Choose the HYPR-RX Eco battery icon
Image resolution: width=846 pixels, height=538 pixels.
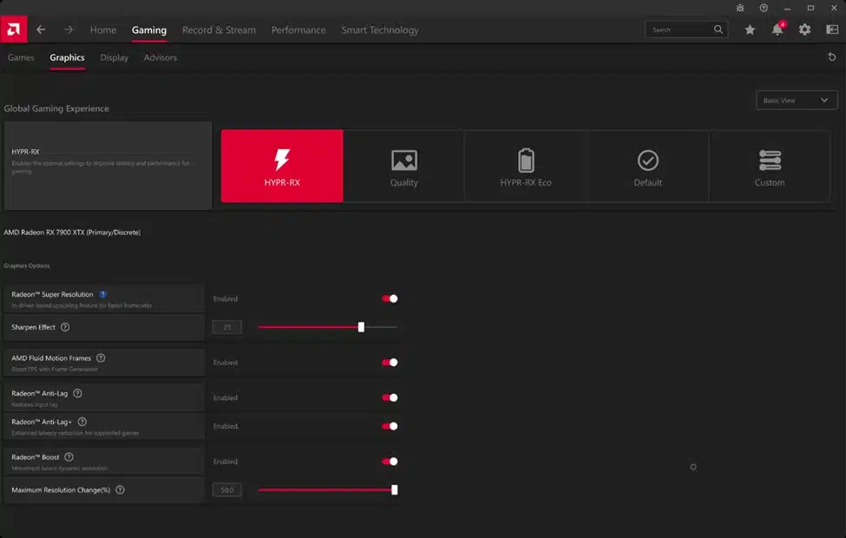coord(526,161)
